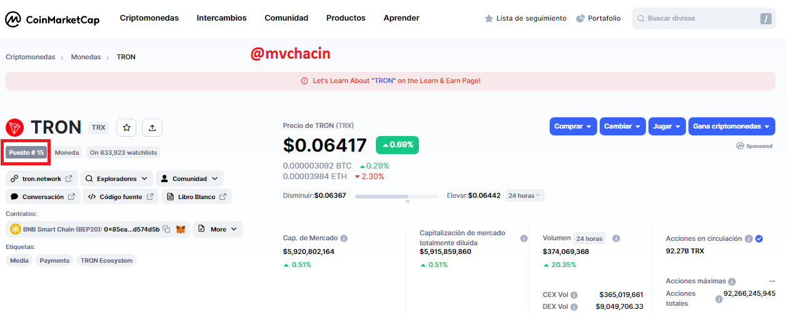Click the search magnifier icon
The height and width of the screenshot is (317, 786).
[x=641, y=19]
